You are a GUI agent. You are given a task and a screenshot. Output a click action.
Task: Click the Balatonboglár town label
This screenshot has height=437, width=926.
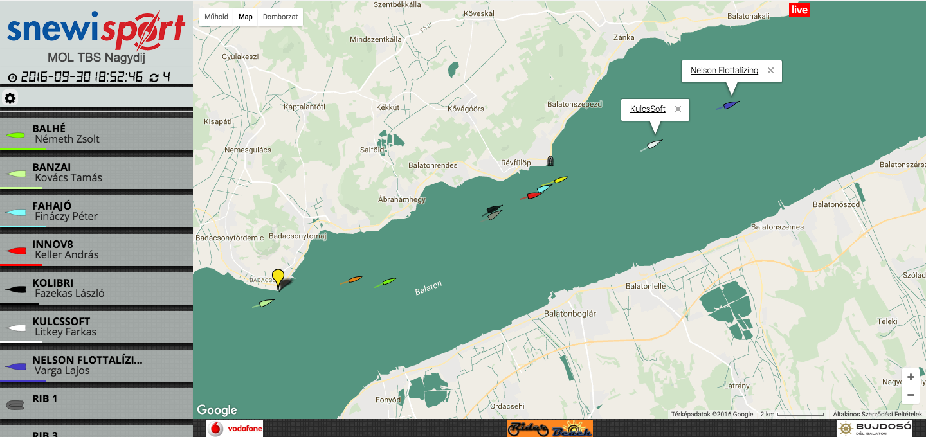(570, 314)
